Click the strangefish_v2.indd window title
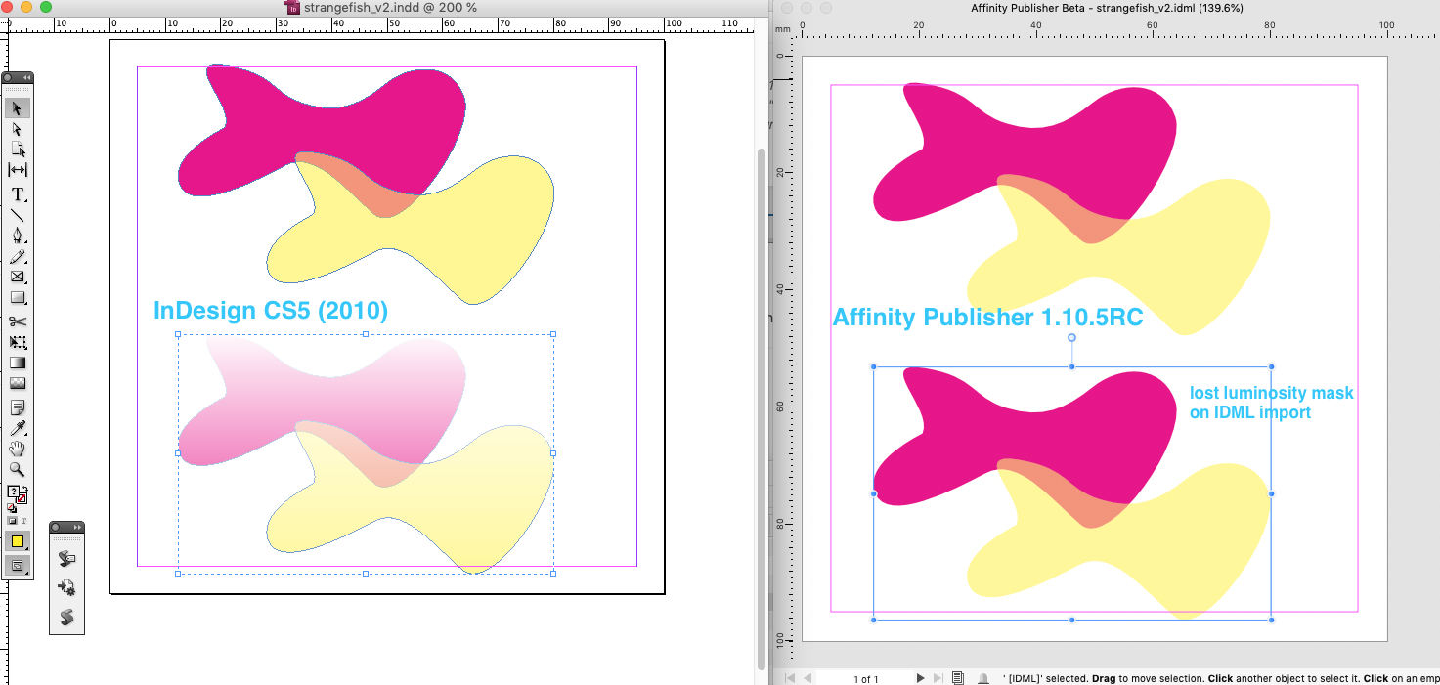The image size is (1440, 685). pos(388,7)
